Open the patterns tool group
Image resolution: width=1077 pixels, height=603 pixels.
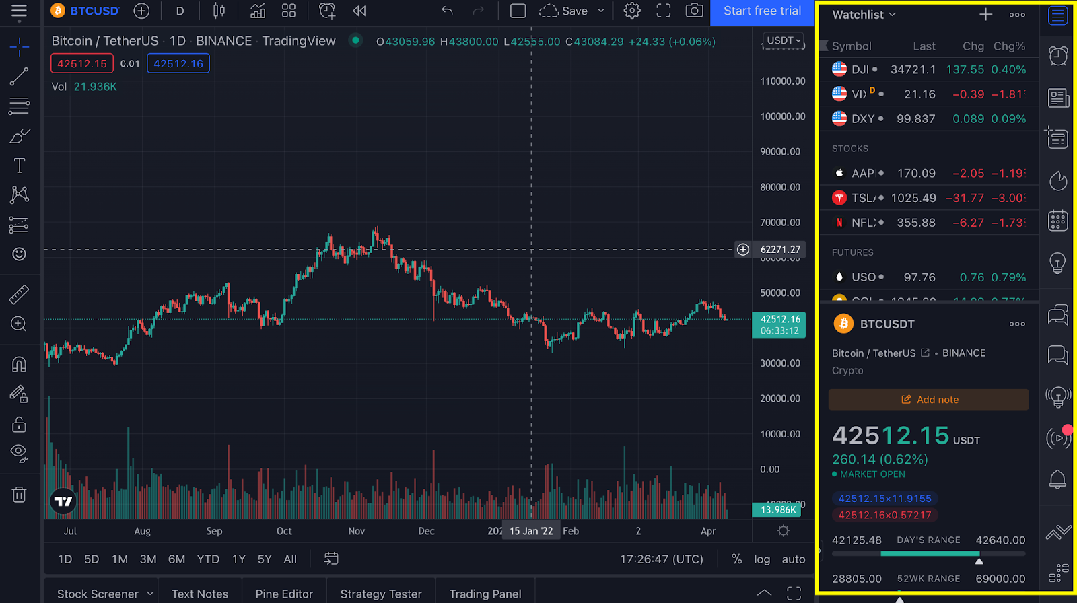tap(19, 194)
